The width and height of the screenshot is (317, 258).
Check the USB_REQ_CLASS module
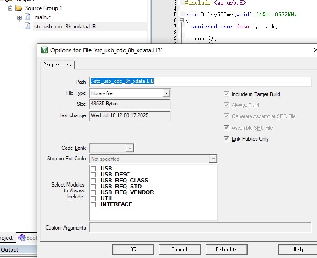(x=93, y=181)
